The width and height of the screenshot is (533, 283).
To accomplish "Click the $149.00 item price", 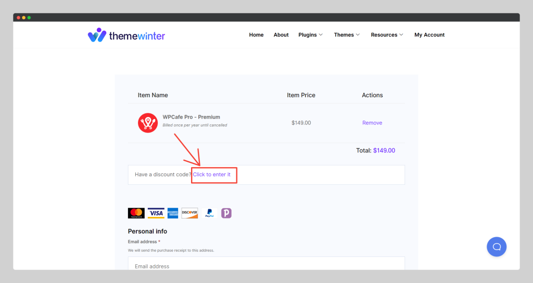I will pos(301,123).
